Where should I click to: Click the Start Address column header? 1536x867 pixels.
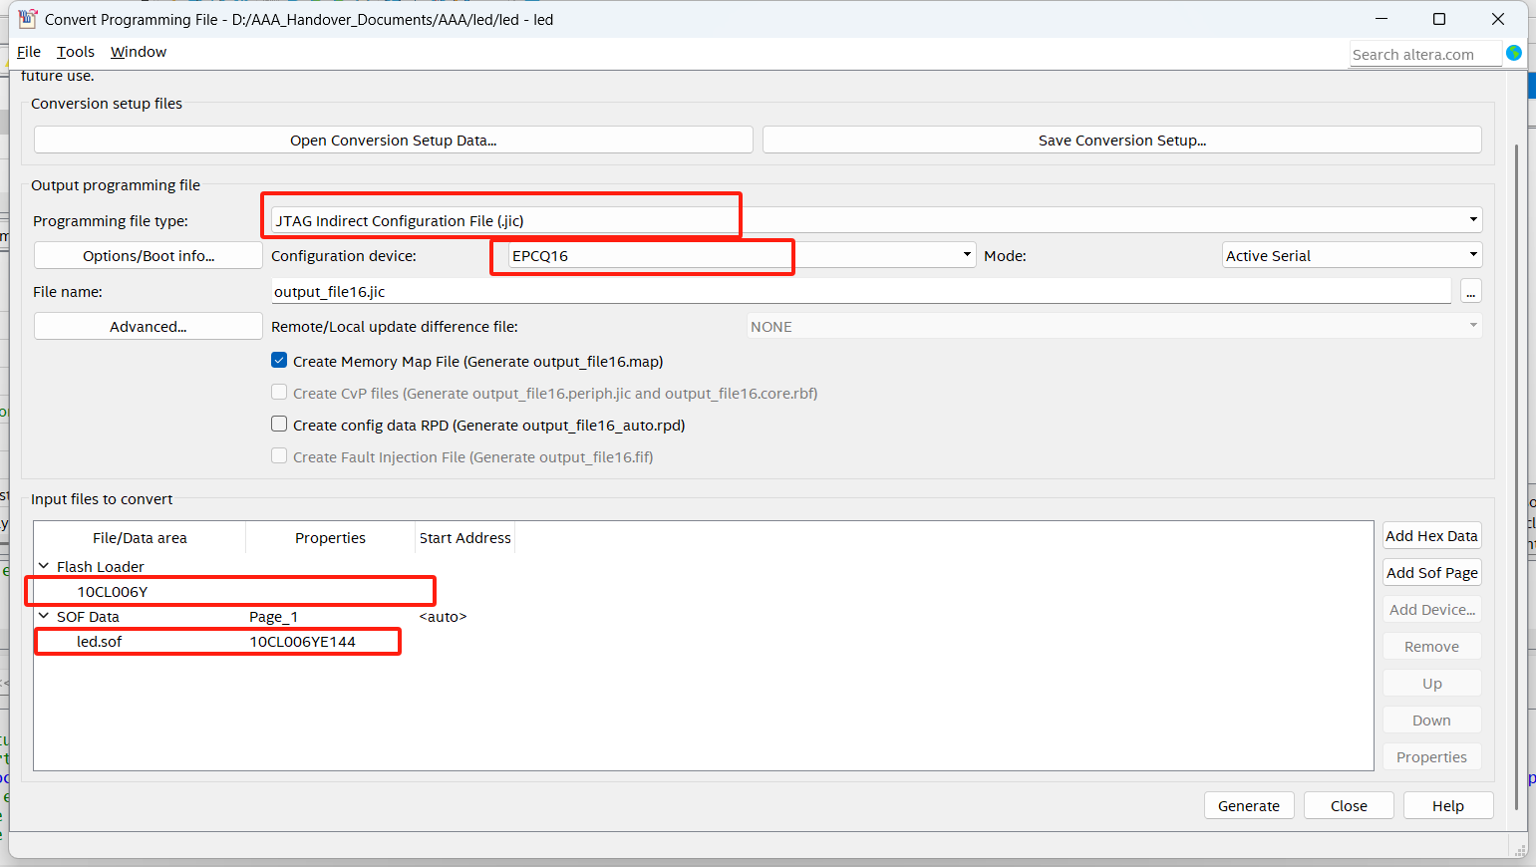pyautogui.click(x=464, y=537)
